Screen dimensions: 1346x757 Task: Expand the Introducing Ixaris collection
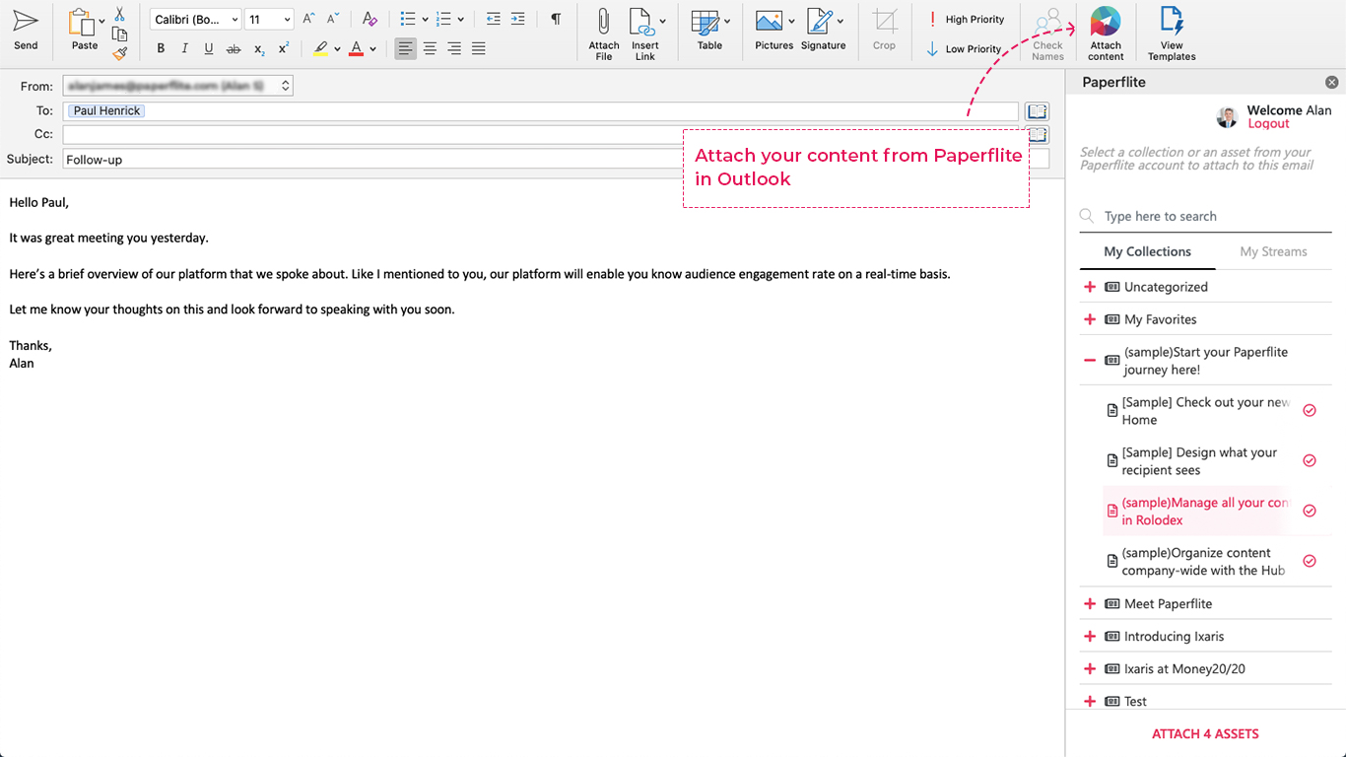click(x=1090, y=636)
